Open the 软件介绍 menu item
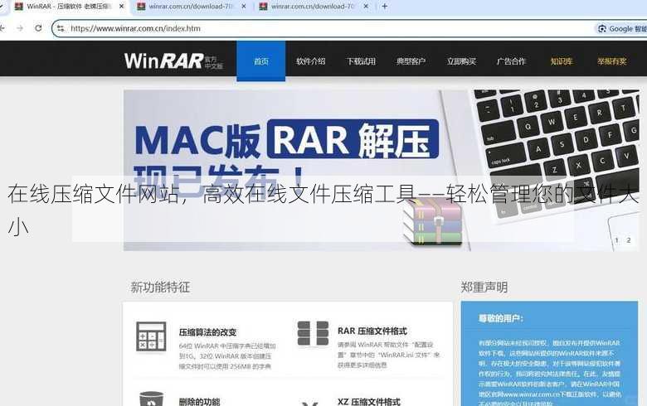The image size is (647, 406). [311, 61]
